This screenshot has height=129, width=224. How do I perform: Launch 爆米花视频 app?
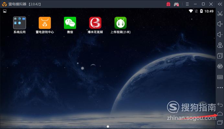tap(95, 23)
